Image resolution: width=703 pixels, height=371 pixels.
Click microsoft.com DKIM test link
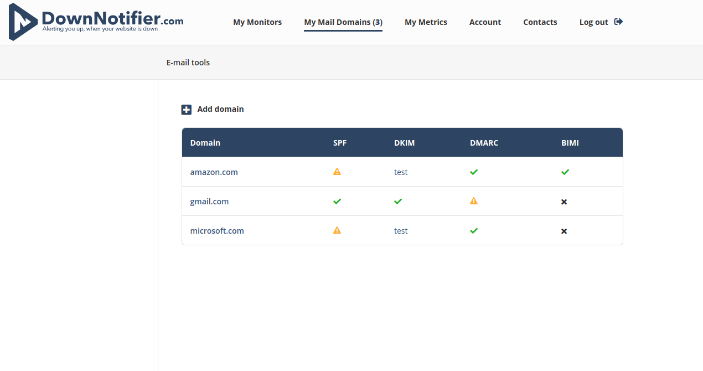tap(401, 231)
